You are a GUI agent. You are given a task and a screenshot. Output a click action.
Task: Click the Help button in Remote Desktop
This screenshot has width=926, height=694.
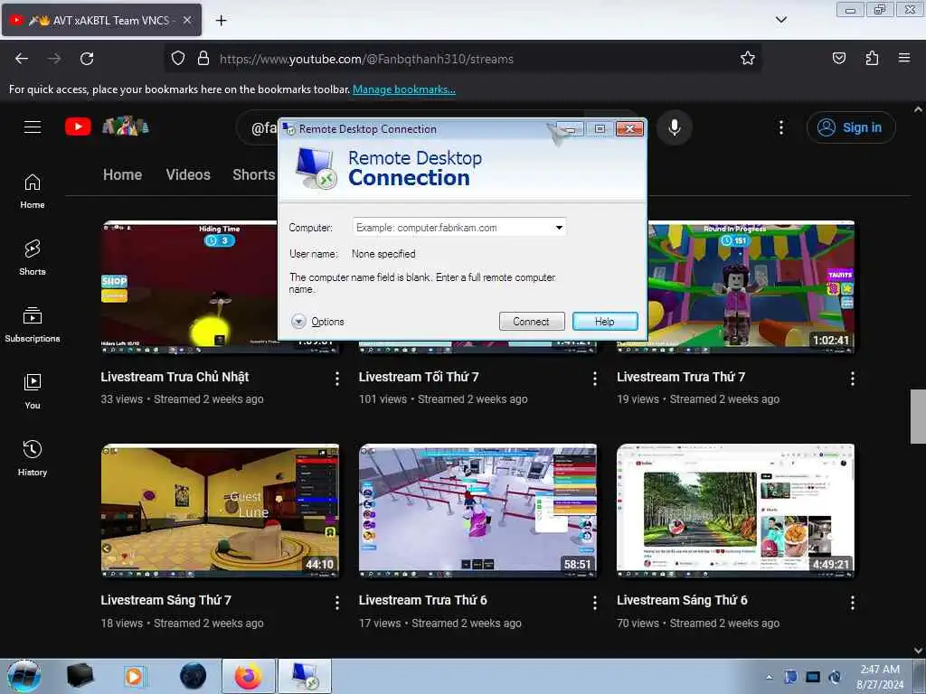point(605,322)
